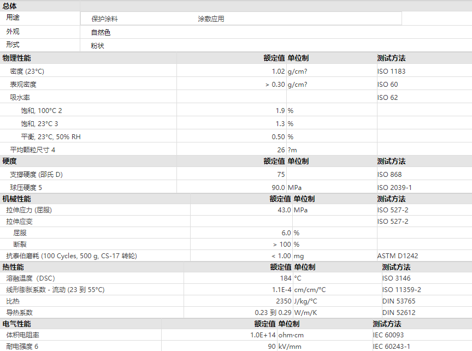Click the 电气性能 section header
This screenshot has height=351, width=472.
(16, 324)
